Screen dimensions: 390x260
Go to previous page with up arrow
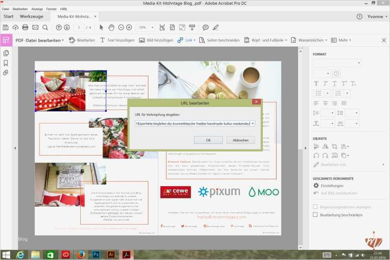(x=58, y=27)
